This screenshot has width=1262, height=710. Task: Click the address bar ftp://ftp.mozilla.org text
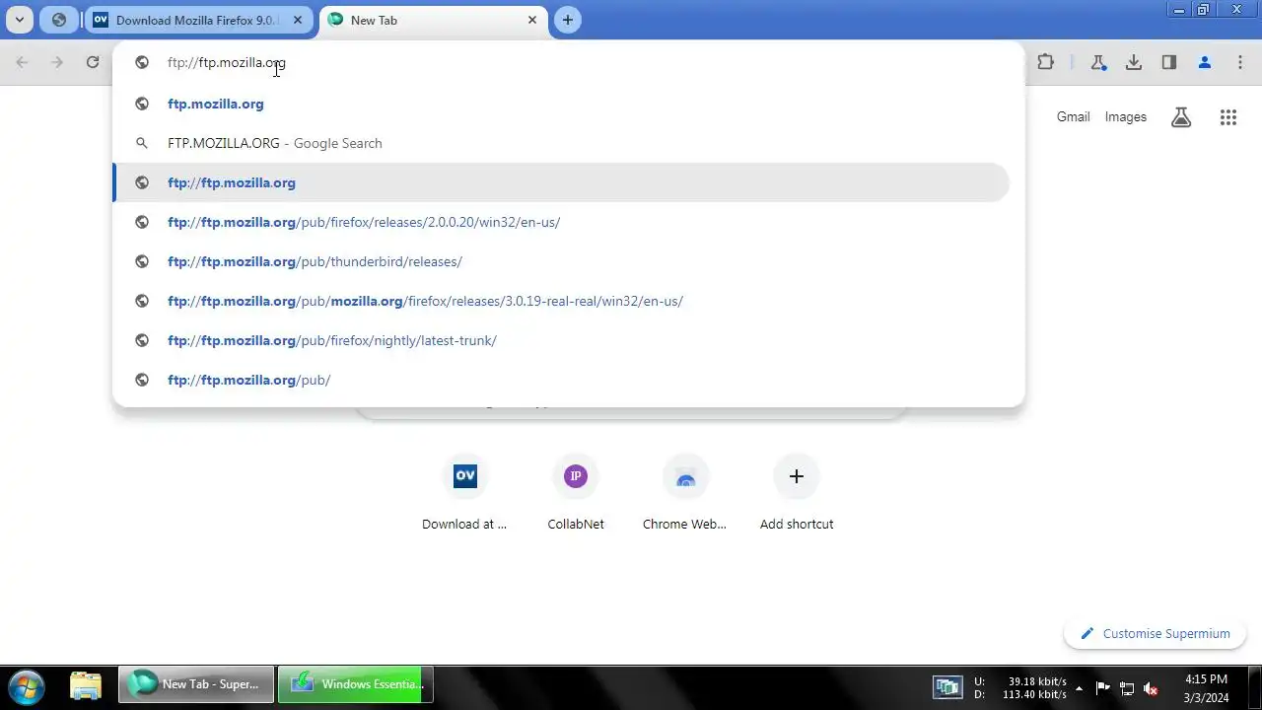click(227, 62)
